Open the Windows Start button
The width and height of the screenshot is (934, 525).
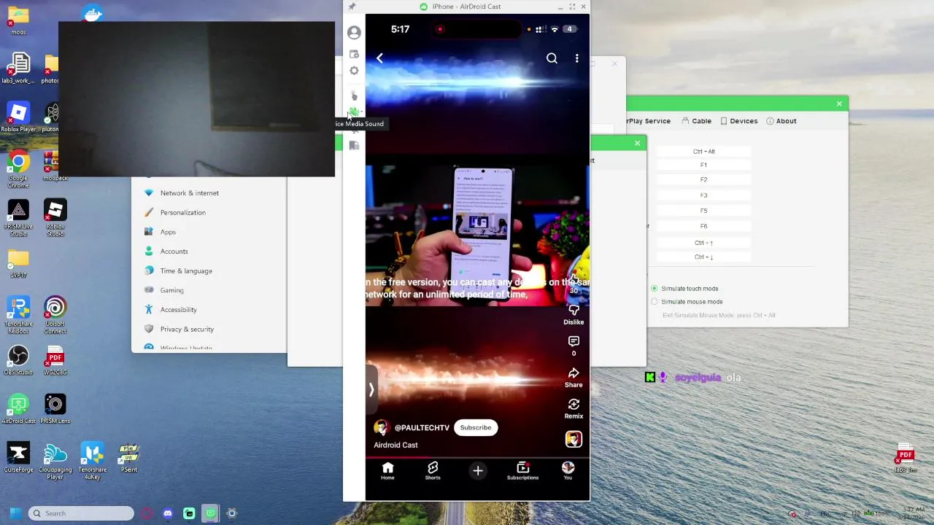pos(15,513)
